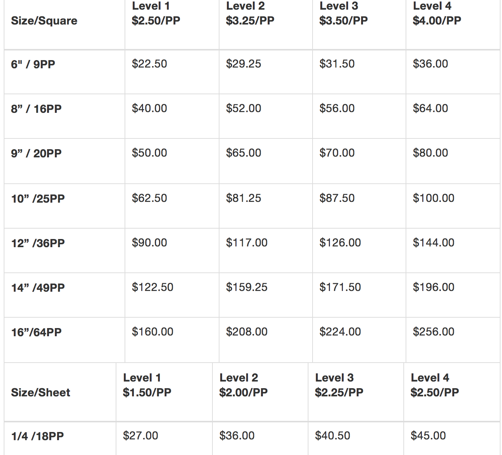The image size is (502, 455).
Task: Click the $52.00 price cell
Action: 244,108
